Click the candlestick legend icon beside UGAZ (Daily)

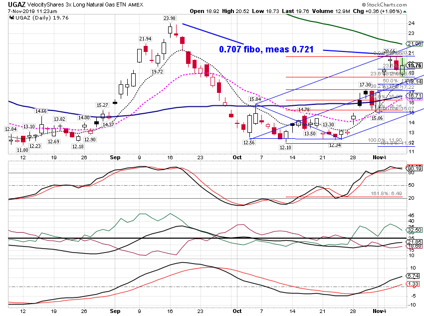pos(11,18)
